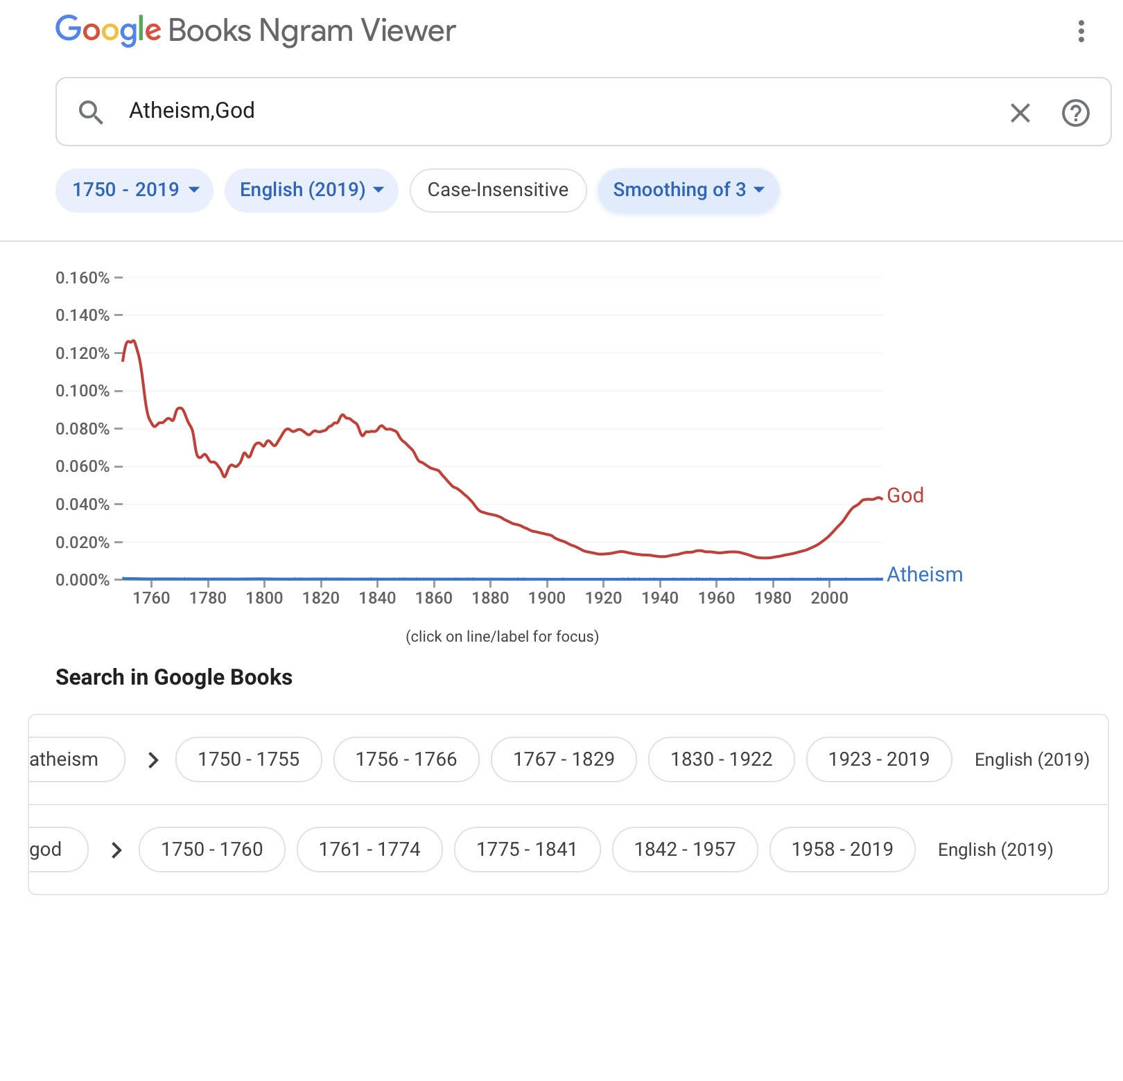Open the three-dot options menu
Viewport: 1123px width, 1081px height.
tap(1081, 31)
